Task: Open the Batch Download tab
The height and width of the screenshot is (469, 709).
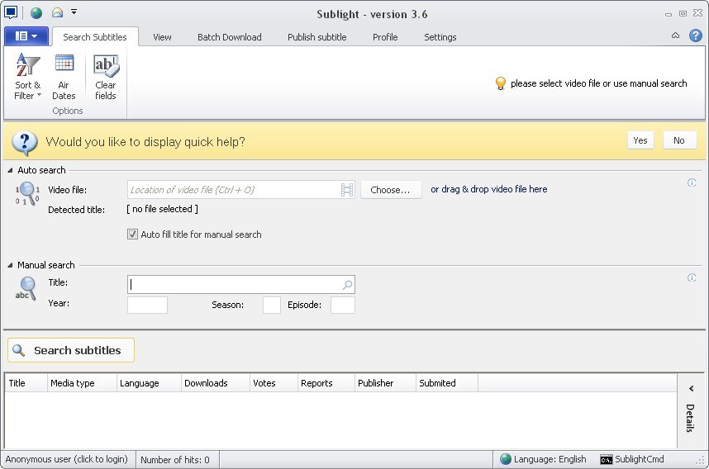Action: [229, 37]
